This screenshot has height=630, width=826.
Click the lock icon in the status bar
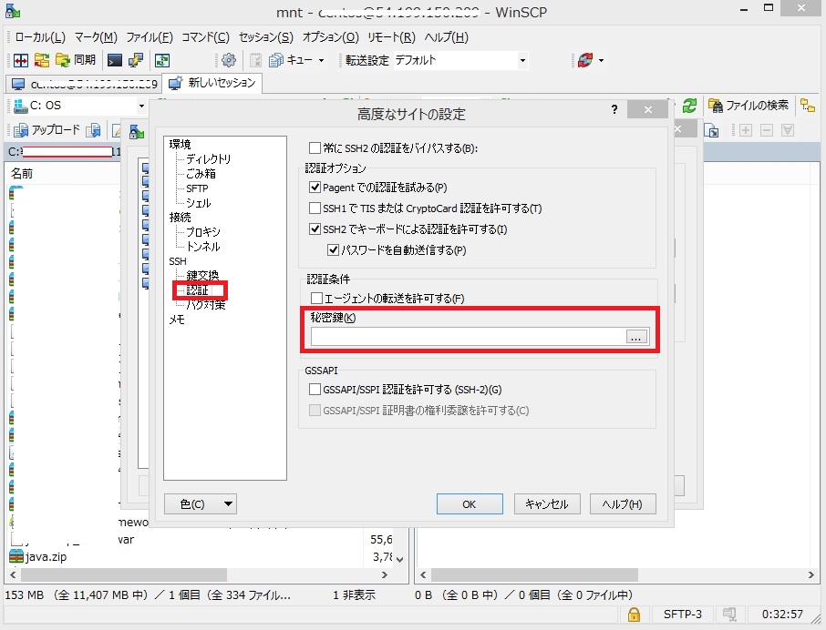[x=634, y=615]
